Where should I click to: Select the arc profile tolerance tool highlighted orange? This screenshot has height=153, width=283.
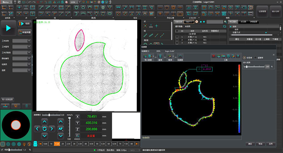(x=180, y=14)
